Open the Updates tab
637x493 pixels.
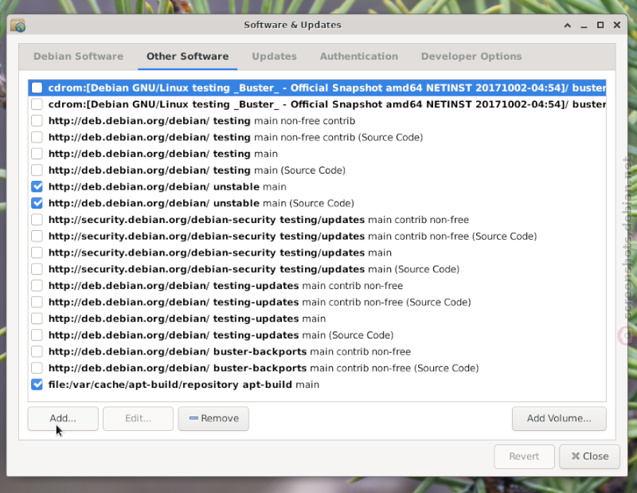pyautogui.click(x=274, y=57)
